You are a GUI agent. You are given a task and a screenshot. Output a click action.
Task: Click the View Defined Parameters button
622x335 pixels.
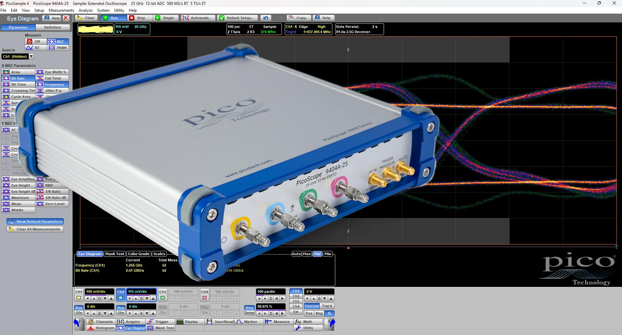pyautogui.click(x=35, y=221)
